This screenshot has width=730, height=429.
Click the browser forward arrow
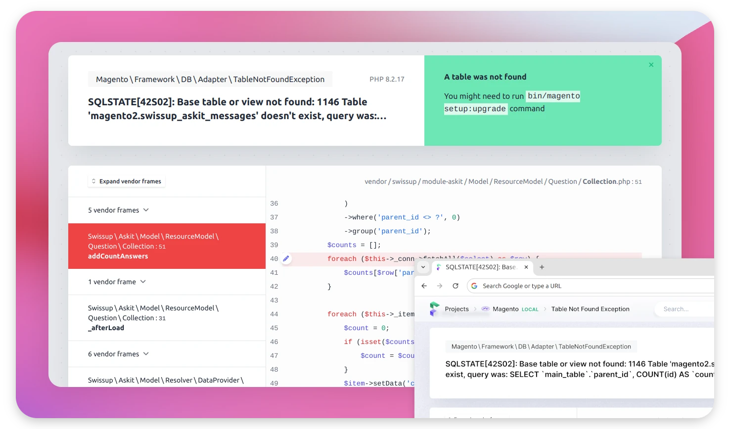click(x=440, y=286)
